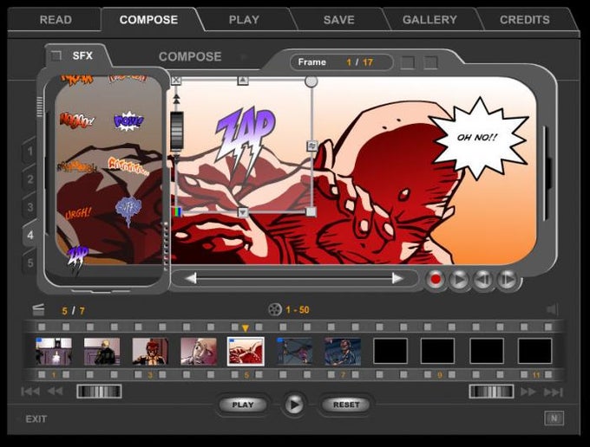Click the film reel icon
590x447 pixels.
tap(275, 310)
